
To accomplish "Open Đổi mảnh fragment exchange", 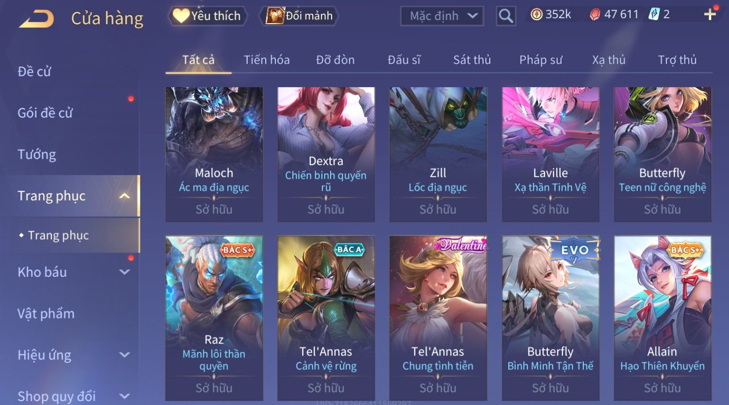I will pos(300,16).
